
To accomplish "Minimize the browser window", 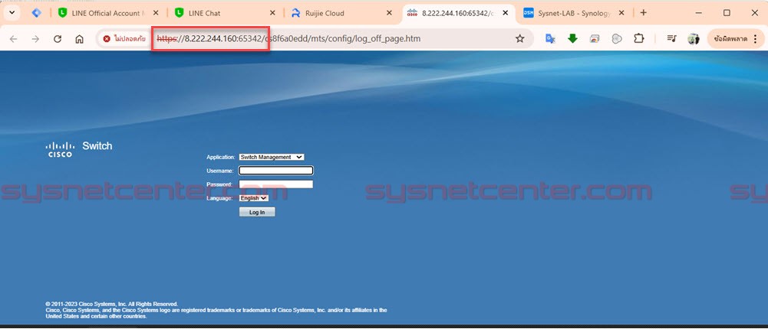I will pos(699,13).
